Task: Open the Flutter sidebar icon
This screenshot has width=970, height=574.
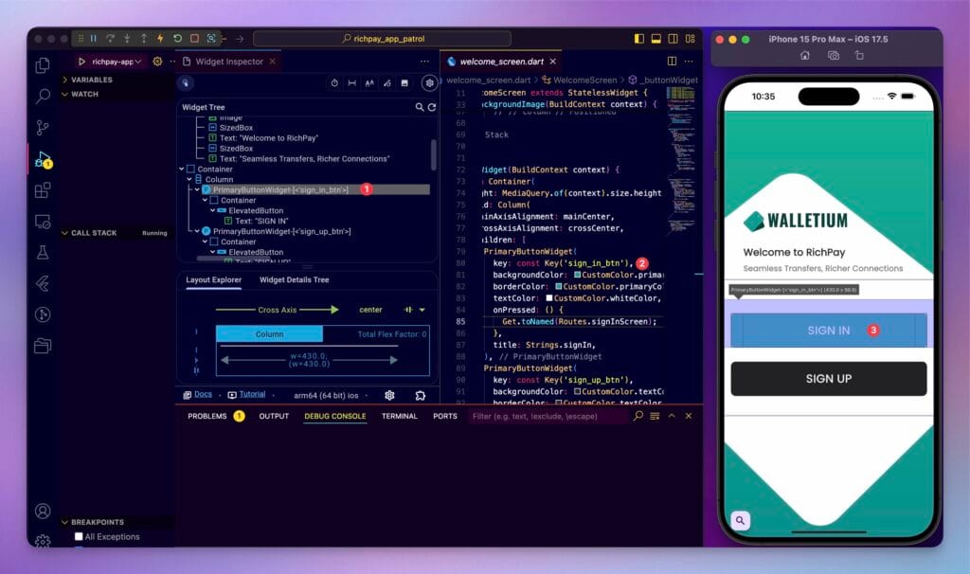Action: [43, 284]
